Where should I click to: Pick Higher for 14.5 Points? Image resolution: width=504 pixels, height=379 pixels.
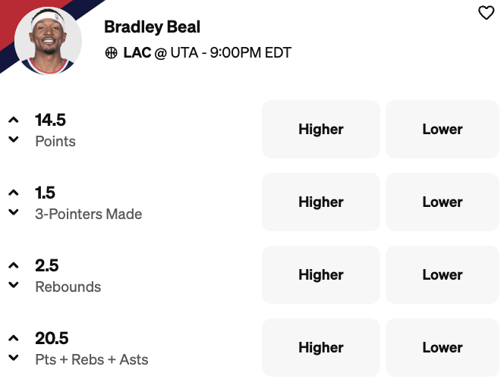click(x=321, y=130)
